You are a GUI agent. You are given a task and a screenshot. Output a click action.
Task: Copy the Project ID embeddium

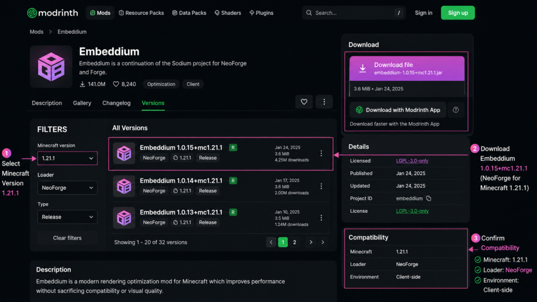pos(428,198)
